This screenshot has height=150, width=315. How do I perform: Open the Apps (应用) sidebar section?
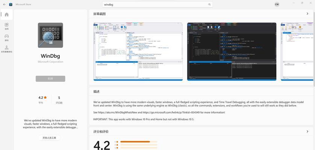click(x=7, y=26)
